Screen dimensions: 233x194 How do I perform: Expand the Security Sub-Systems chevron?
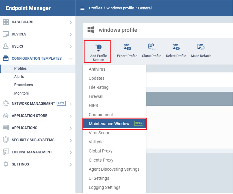(71, 140)
